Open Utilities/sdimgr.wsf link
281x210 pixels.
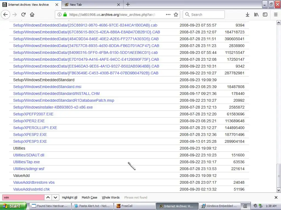tap(29, 169)
